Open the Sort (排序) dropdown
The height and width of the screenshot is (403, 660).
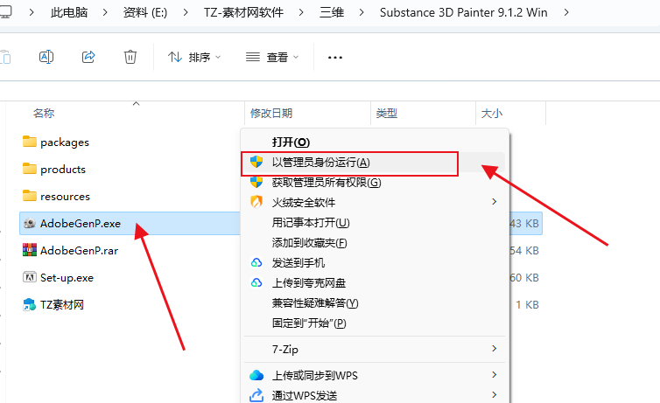click(194, 57)
